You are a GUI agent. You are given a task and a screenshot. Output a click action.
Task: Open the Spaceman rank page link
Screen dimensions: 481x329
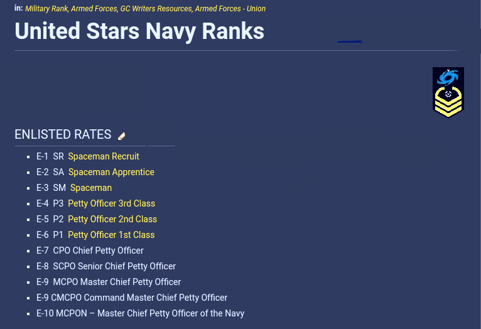(x=91, y=188)
